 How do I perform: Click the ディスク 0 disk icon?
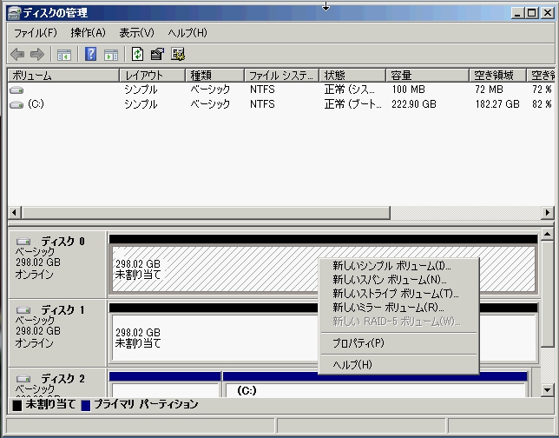[23, 242]
